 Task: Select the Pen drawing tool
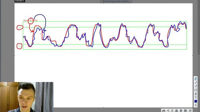(x=196, y=79)
